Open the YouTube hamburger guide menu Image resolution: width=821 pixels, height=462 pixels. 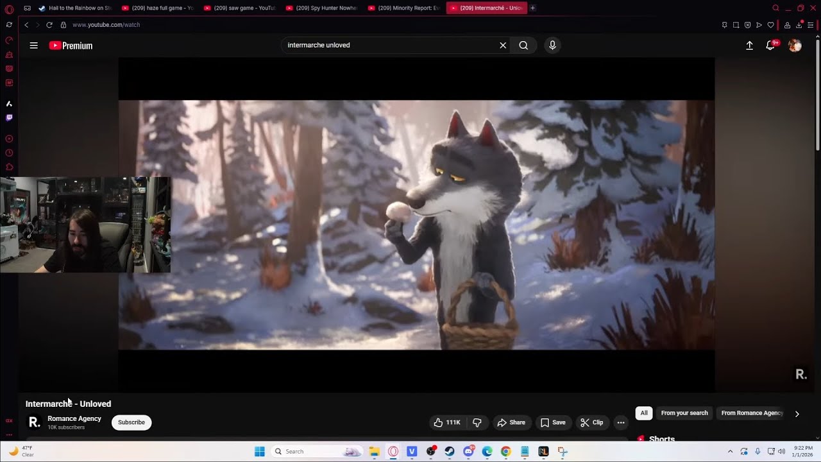click(x=33, y=46)
